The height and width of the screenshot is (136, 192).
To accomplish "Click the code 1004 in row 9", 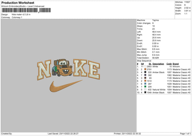I will pos(169,89).
